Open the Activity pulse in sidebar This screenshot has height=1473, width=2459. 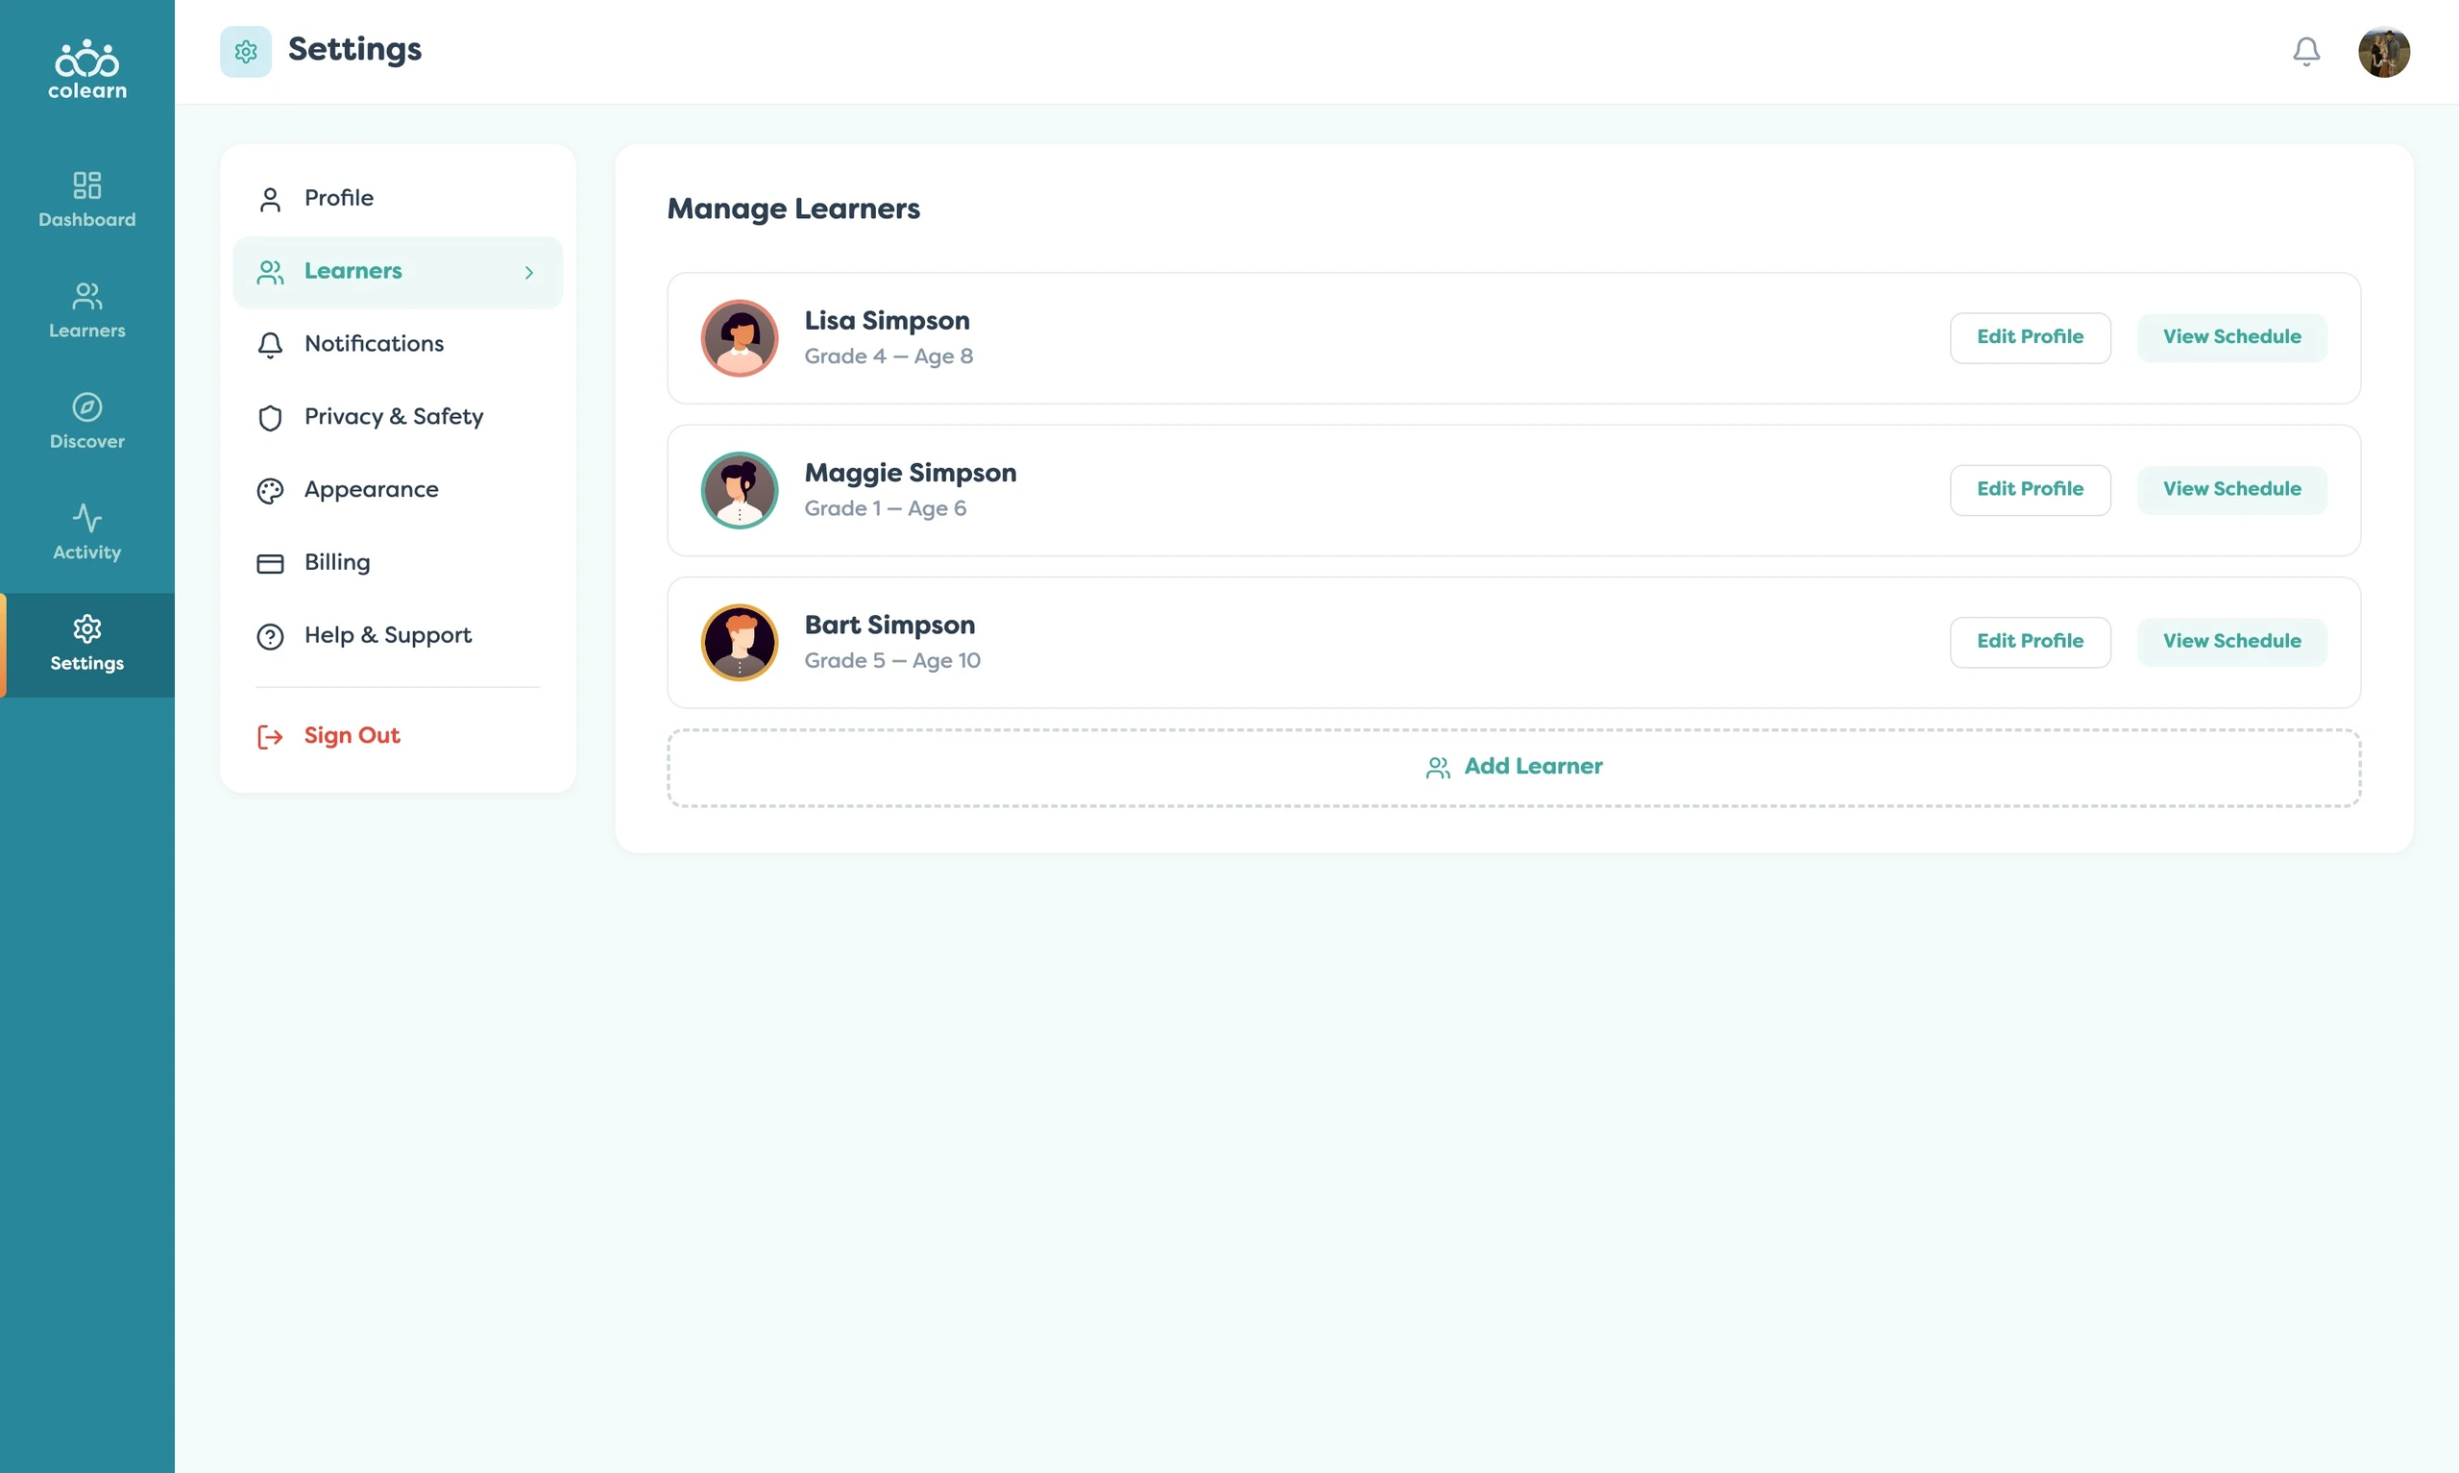click(87, 533)
